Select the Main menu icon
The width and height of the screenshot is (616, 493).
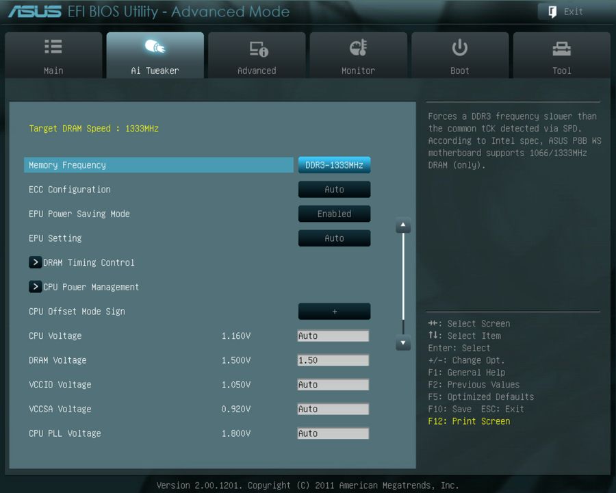tap(53, 47)
